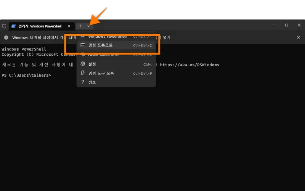Screen dimensions: 305x191
Task: Select the 관리자: Windows PowerShell tab
Action: coord(42,26)
